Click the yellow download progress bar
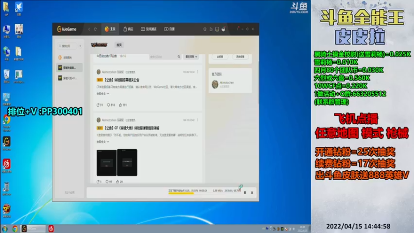 click(x=181, y=193)
